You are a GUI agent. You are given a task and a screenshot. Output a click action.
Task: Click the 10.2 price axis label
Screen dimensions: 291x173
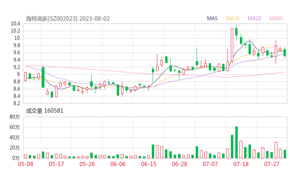15,31
